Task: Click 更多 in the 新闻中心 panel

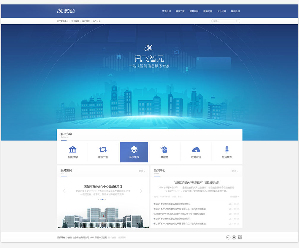Action: click(235, 171)
